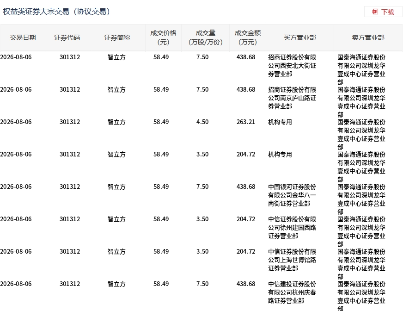Click code 301312 in the 上海世博馆路 row
The height and width of the screenshot is (311, 403).
coord(70,251)
